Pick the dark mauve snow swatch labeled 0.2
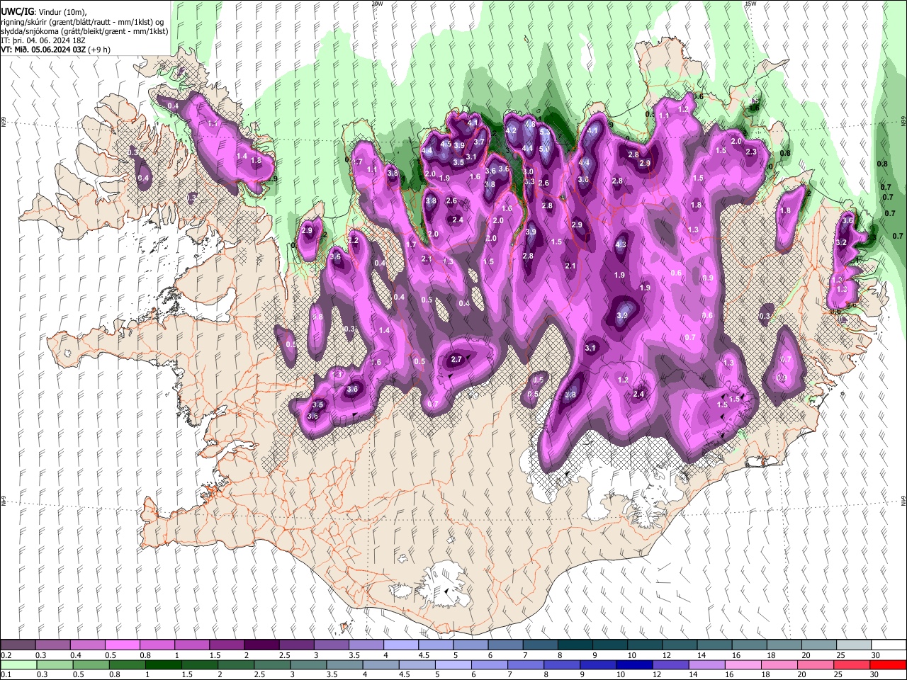The height and width of the screenshot is (680, 907). coord(18,645)
